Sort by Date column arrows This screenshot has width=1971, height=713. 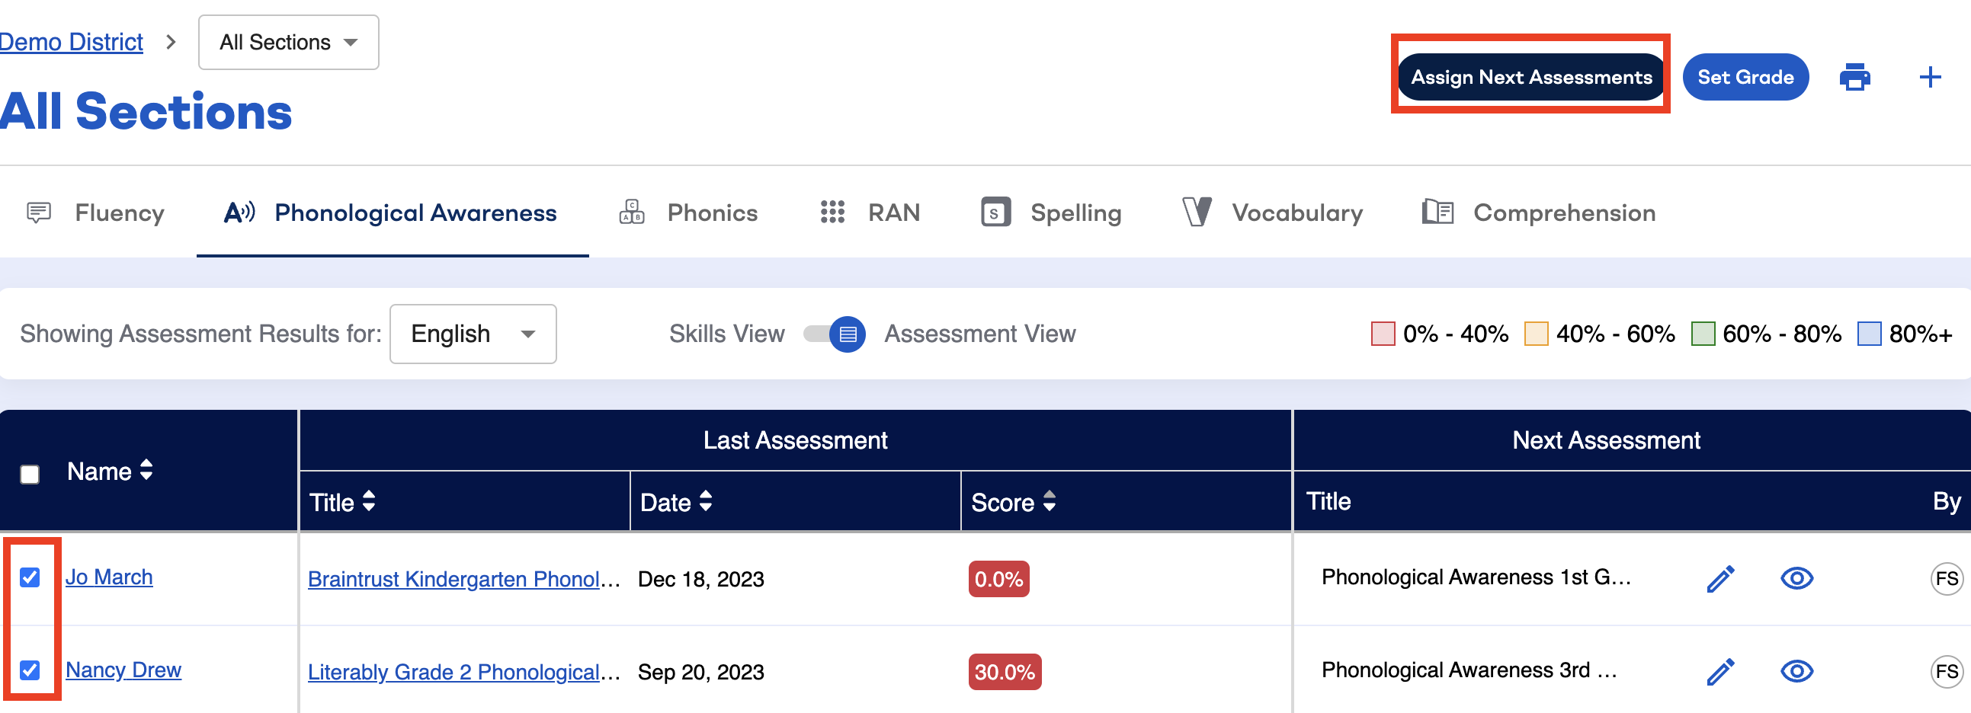click(x=706, y=502)
